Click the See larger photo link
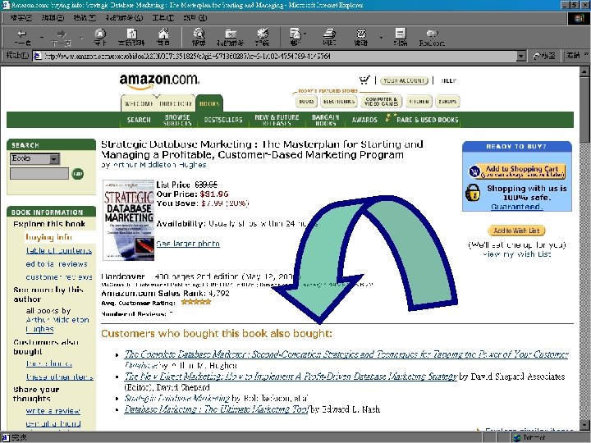Screen dimensions: 591x443 [188, 244]
